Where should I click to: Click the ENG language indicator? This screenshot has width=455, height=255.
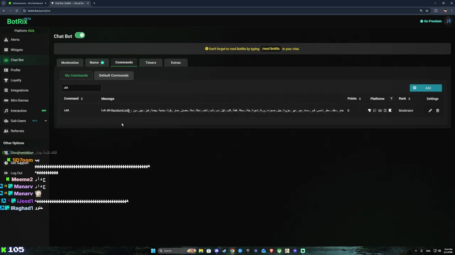point(428,251)
